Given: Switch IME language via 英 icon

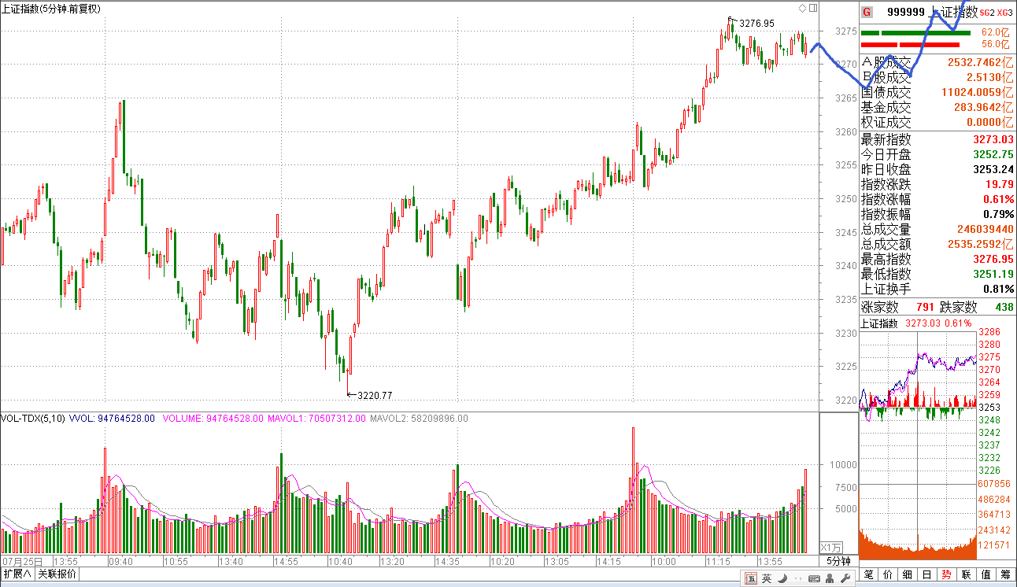Looking at the screenshot, I should tap(766, 578).
